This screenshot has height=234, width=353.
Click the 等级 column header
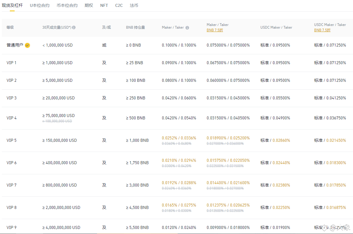pyautogui.click(x=10, y=27)
